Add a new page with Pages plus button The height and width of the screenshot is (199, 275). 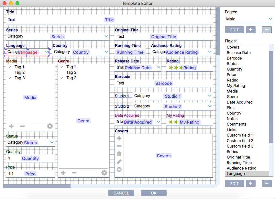(251, 30)
